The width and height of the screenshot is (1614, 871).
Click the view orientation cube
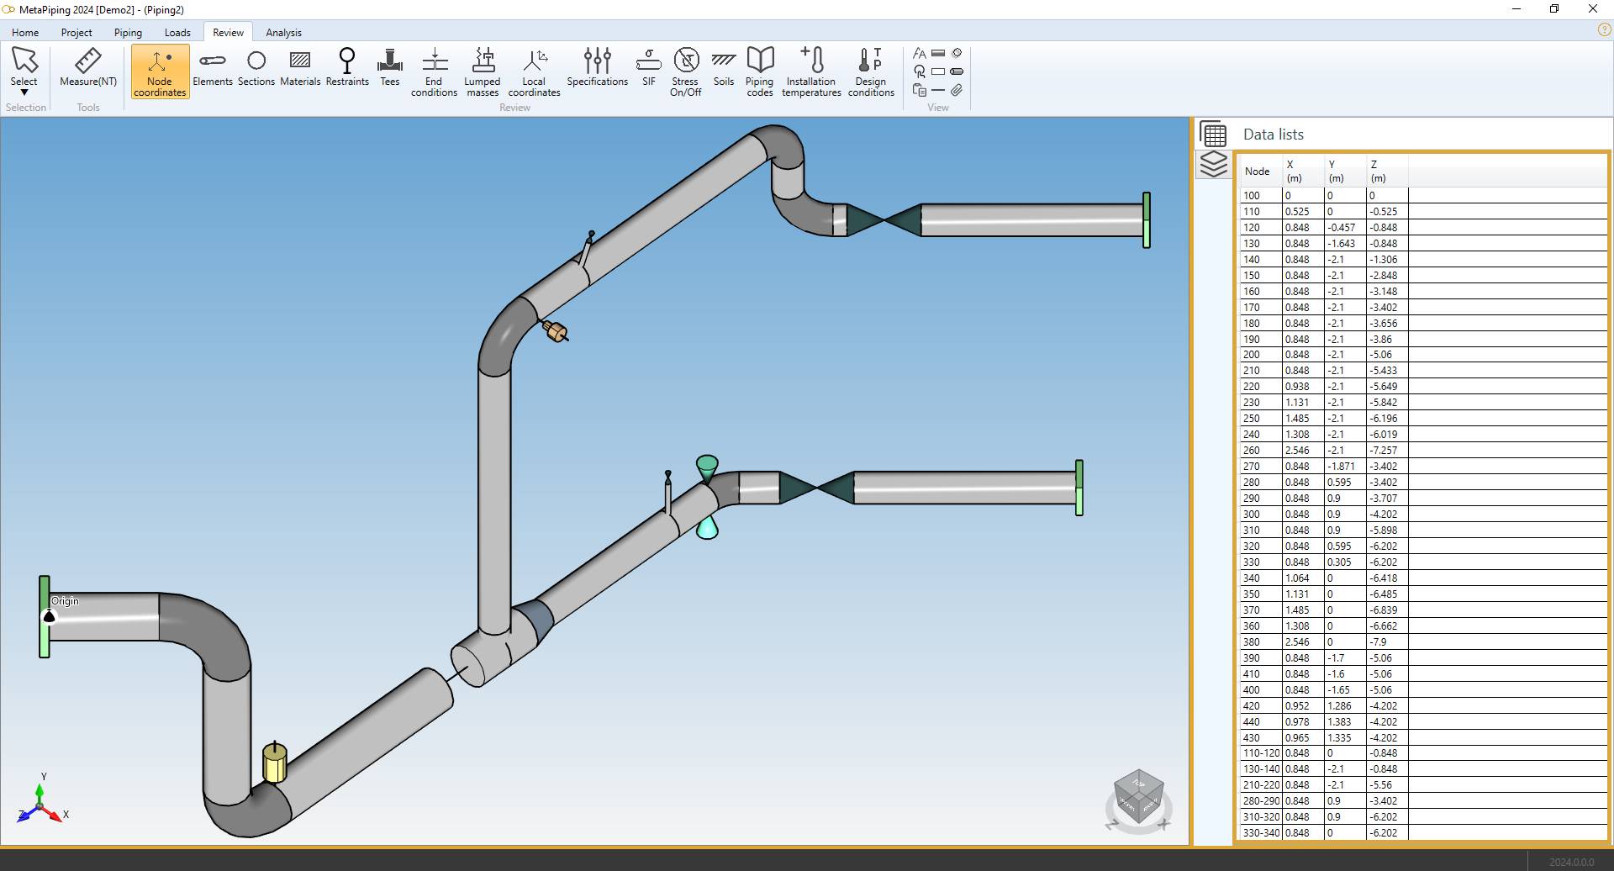tap(1139, 798)
